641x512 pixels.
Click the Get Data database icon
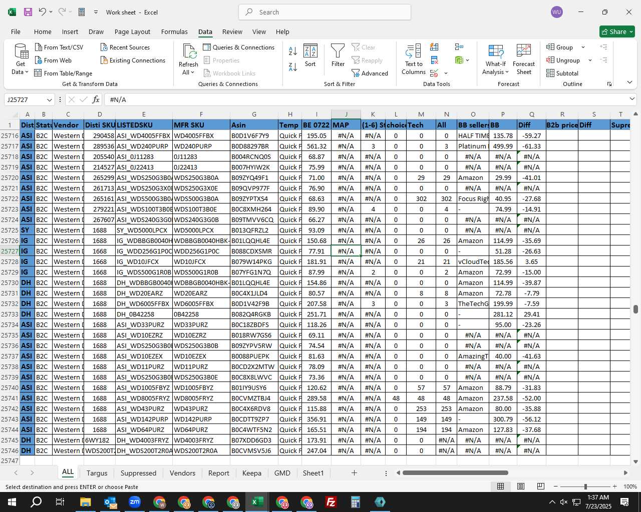click(21, 51)
